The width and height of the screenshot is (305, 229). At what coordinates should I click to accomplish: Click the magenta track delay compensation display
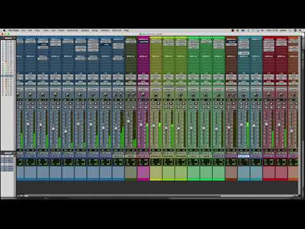coord(144,162)
